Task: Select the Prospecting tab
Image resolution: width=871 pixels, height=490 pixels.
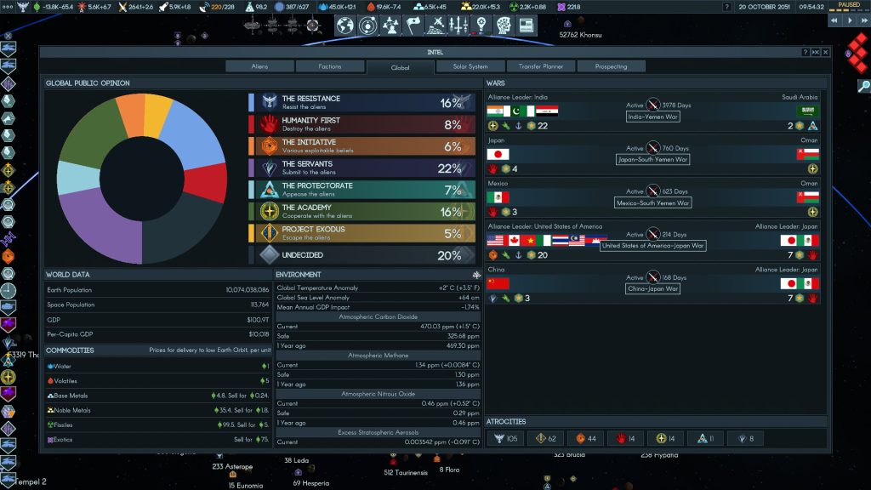Action: tap(611, 66)
